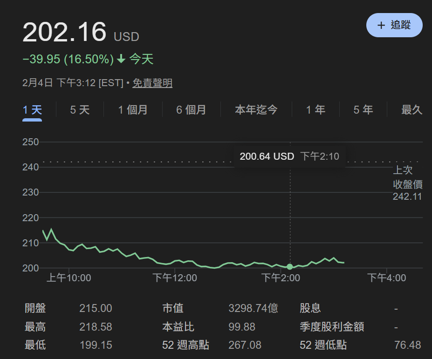The height and width of the screenshot is (359, 432).
Task: Click the 本益比 value 99.88
Action: pyautogui.click(x=242, y=327)
